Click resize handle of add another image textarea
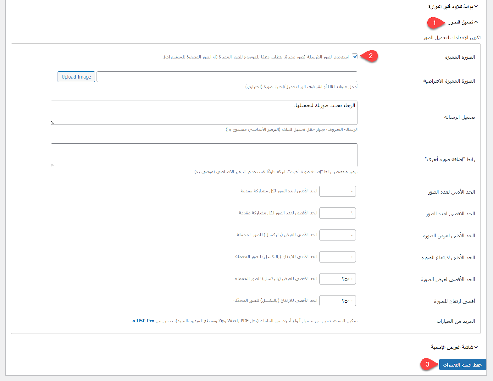The width and height of the screenshot is (493, 381). tap(53, 165)
